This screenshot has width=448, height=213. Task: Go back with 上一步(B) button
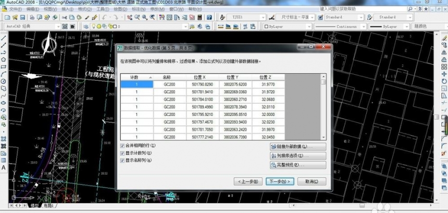tap(248, 181)
